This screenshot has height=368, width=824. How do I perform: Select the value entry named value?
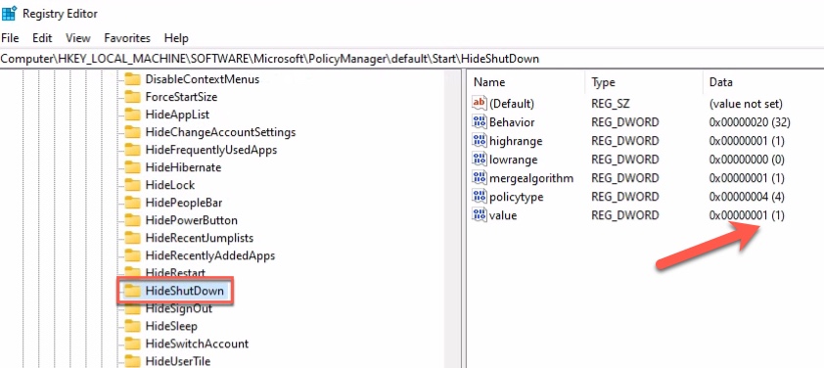click(503, 215)
